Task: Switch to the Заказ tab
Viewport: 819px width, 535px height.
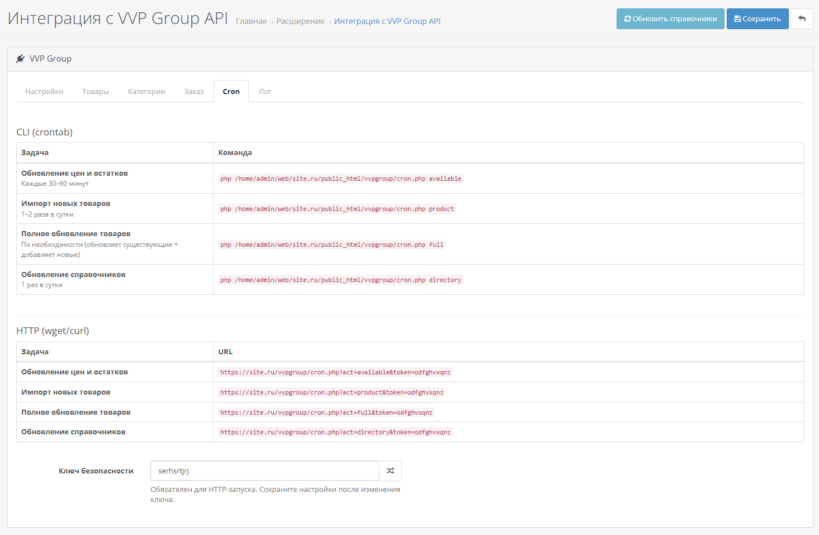Action: (194, 91)
